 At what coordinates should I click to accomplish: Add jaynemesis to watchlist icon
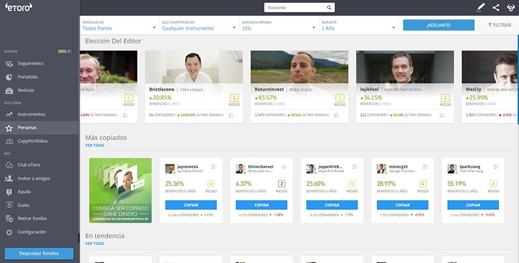point(214,167)
